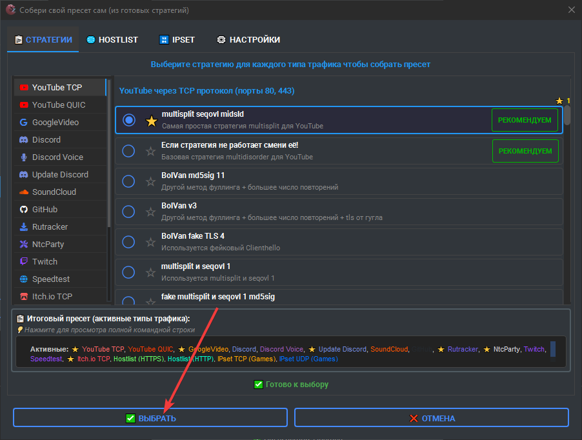The width and height of the screenshot is (582, 440).
Task: Click 'Hostlist (HTTP)' in active summary
Action: click(190, 359)
